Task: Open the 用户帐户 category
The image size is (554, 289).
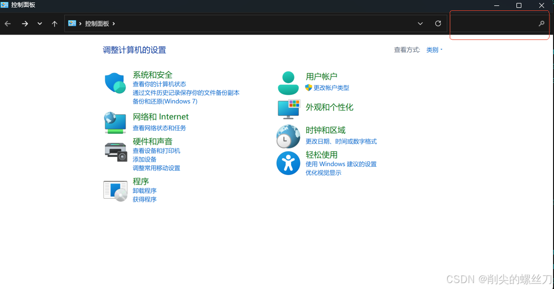Action: click(x=322, y=76)
